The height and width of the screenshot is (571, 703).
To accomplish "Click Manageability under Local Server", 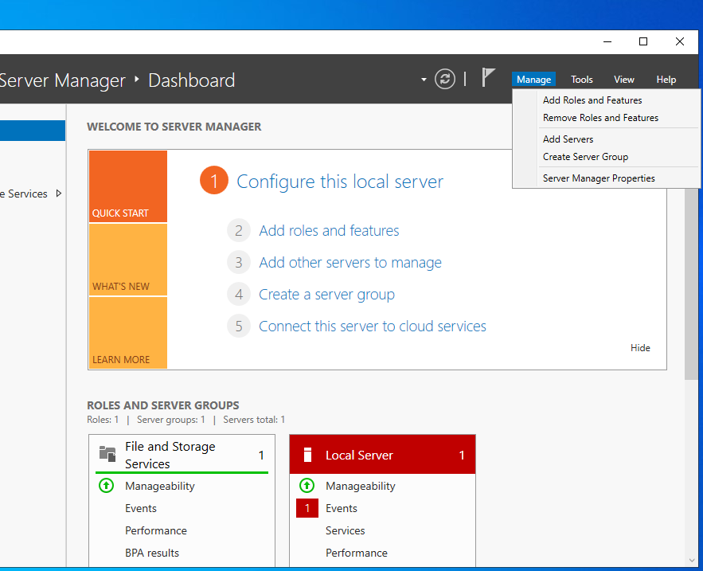I will [361, 486].
